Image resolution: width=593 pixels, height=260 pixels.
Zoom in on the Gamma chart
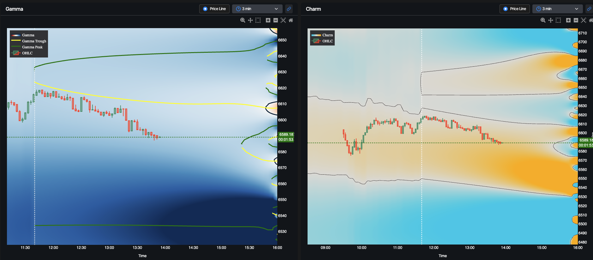268,20
